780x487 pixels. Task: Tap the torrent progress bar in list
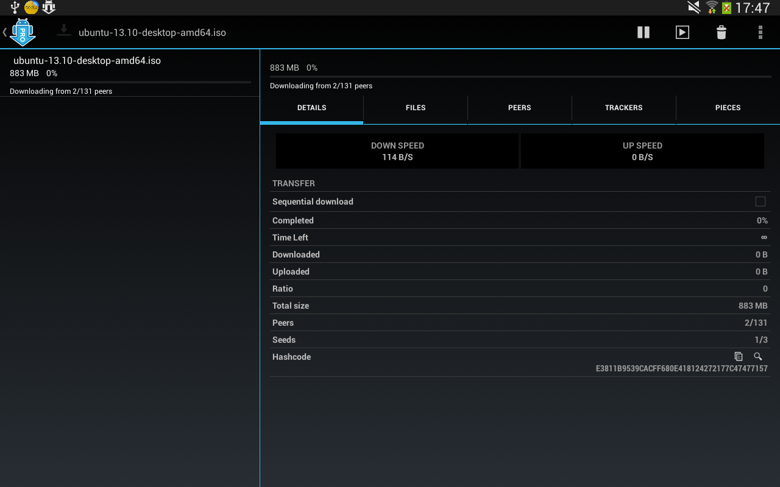pos(130,82)
